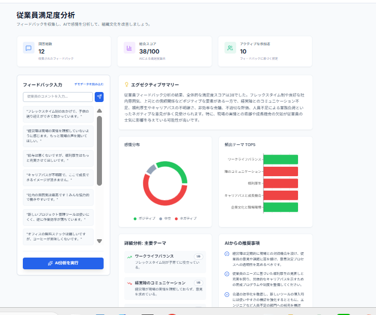The image size is (376, 315).
Task: Click the feedback list scroll-down arrow
Action: (x=99, y=241)
